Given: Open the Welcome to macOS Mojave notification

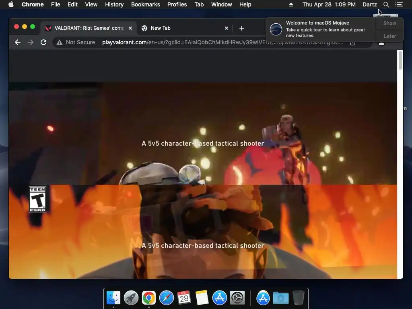Looking at the screenshot, I should tap(321, 29).
